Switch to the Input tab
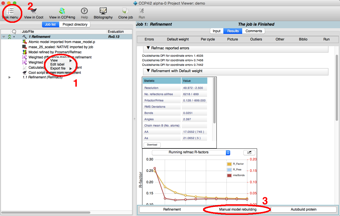 tap(217, 31)
